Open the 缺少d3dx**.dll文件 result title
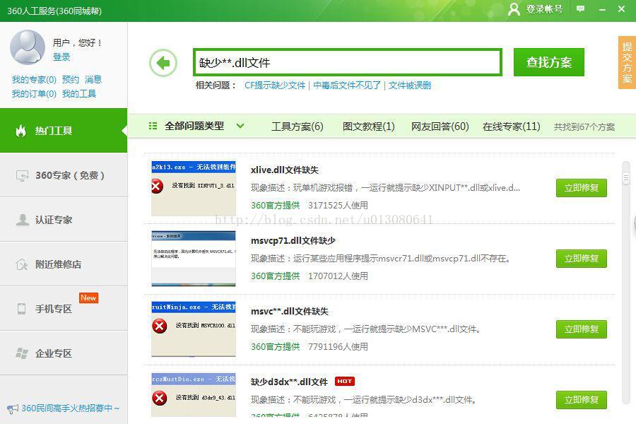Image resolution: width=636 pixels, height=424 pixels. coord(289,382)
